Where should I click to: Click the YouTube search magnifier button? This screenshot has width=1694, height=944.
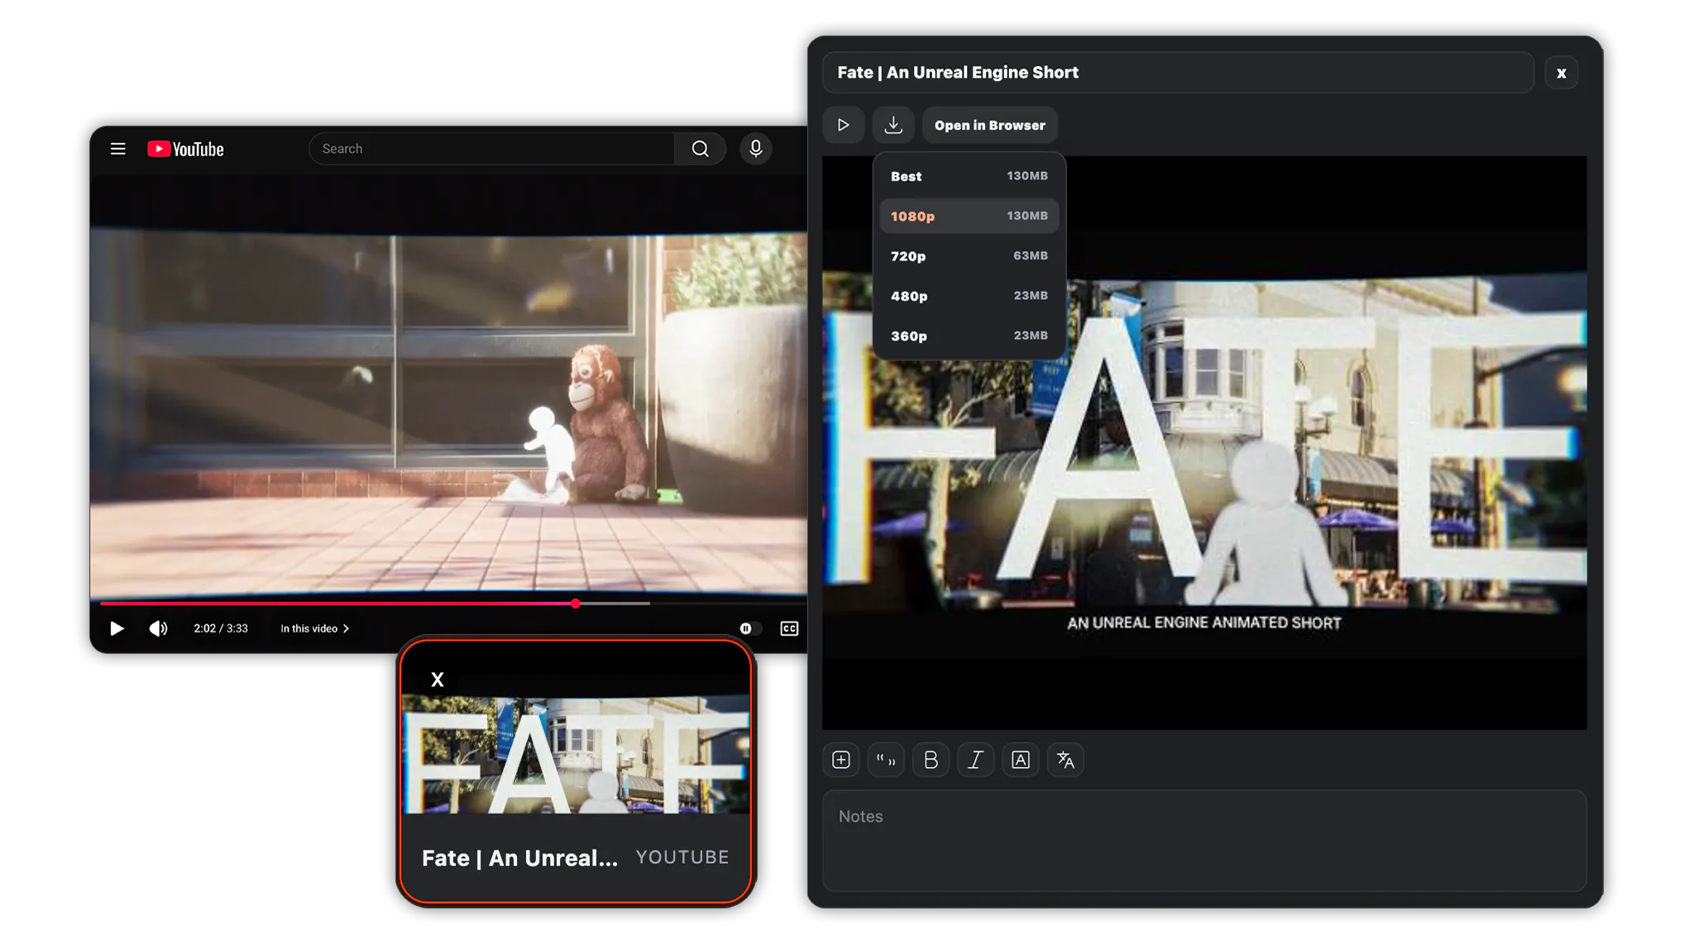pos(701,149)
